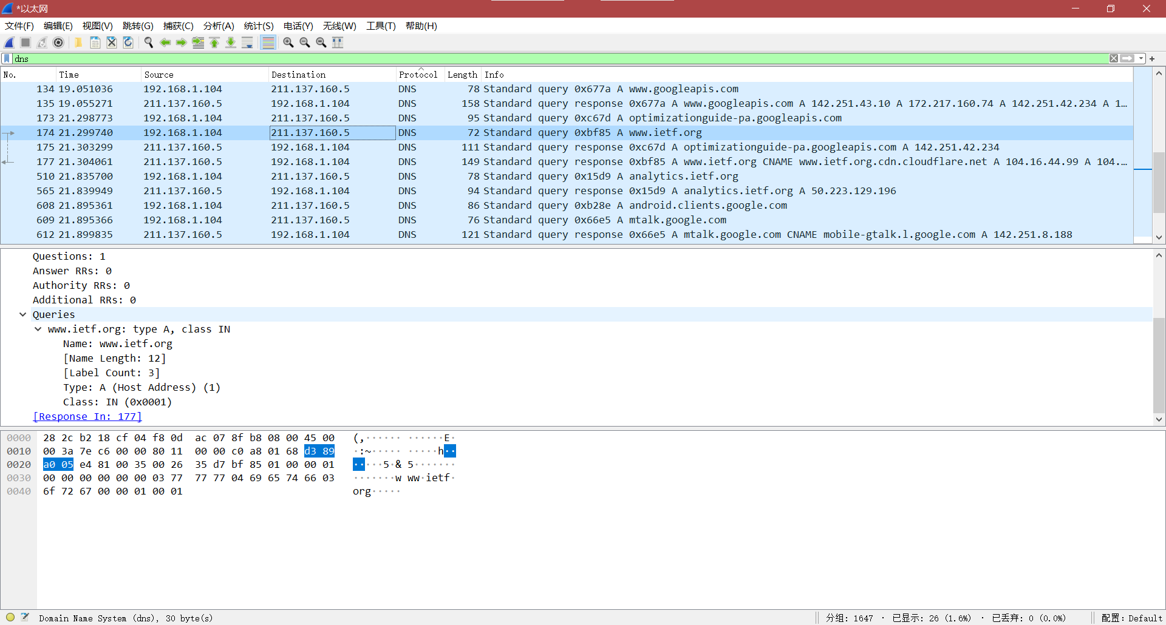Sort packets by Source column
Viewport: 1166px width, 625px height.
(205, 75)
